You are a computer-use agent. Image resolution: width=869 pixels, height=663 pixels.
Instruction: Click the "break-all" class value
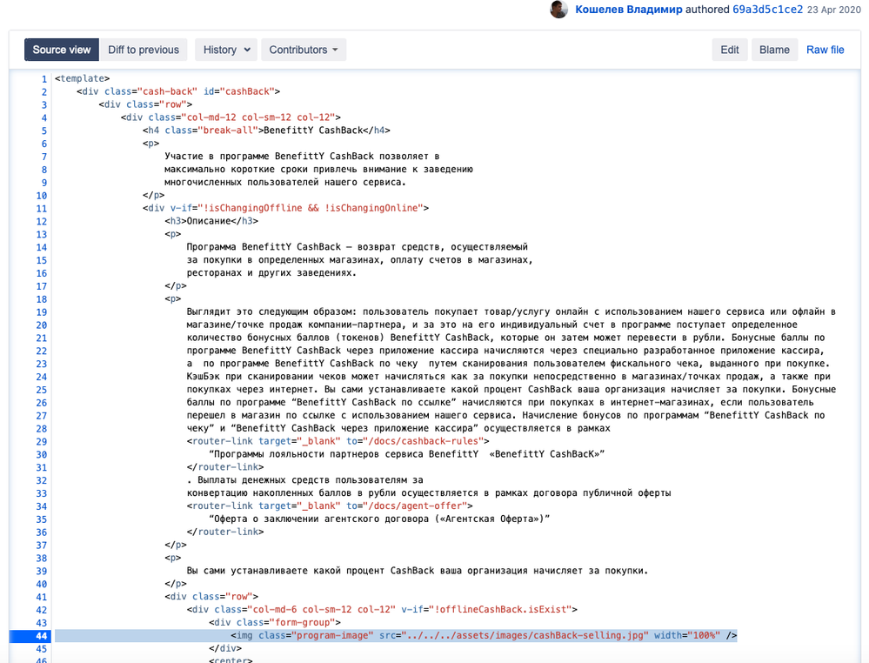[x=228, y=131]
